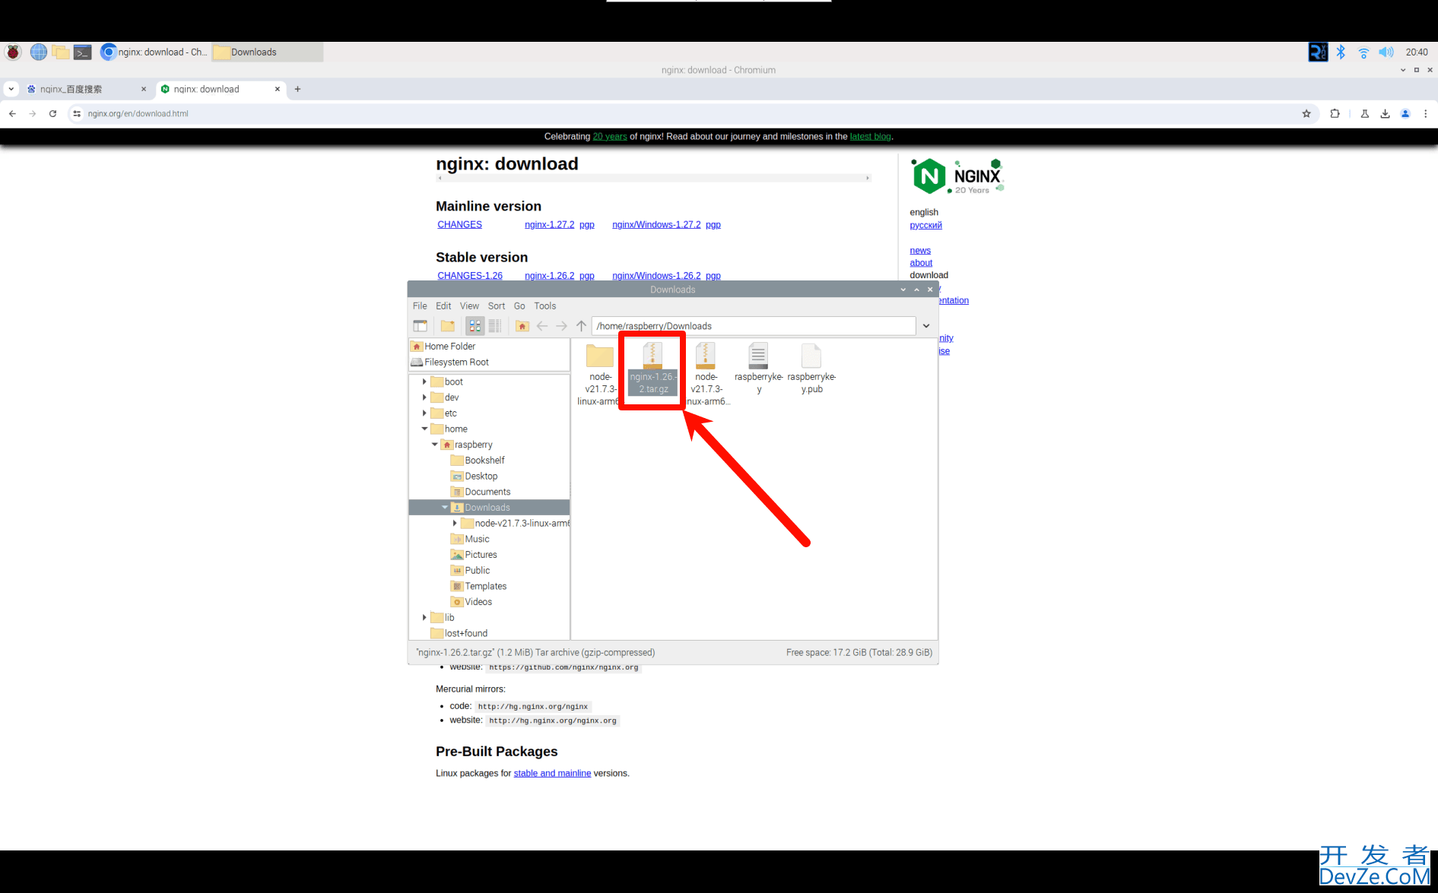Switch to the nginx_百度搜索 browser tab
Image resolution: width=1438 pixels, height=893 pixels.
pos(86,89)
